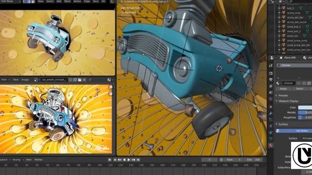Open the Physics properties tab
312x175 pixels.
tap(271, 126)
